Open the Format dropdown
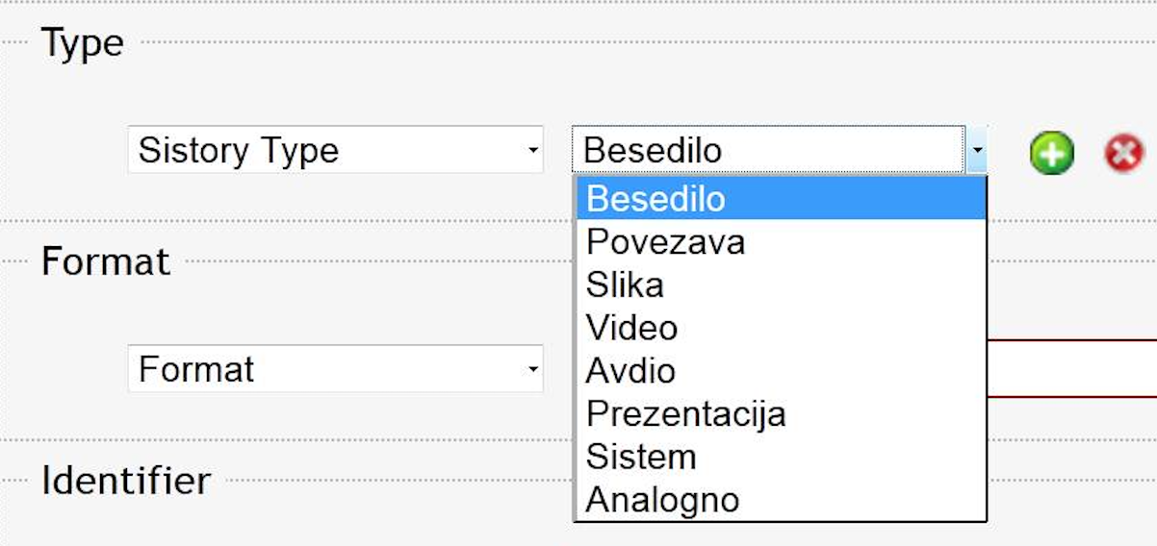Viewport: 1157px width, 546px height. 335,369
